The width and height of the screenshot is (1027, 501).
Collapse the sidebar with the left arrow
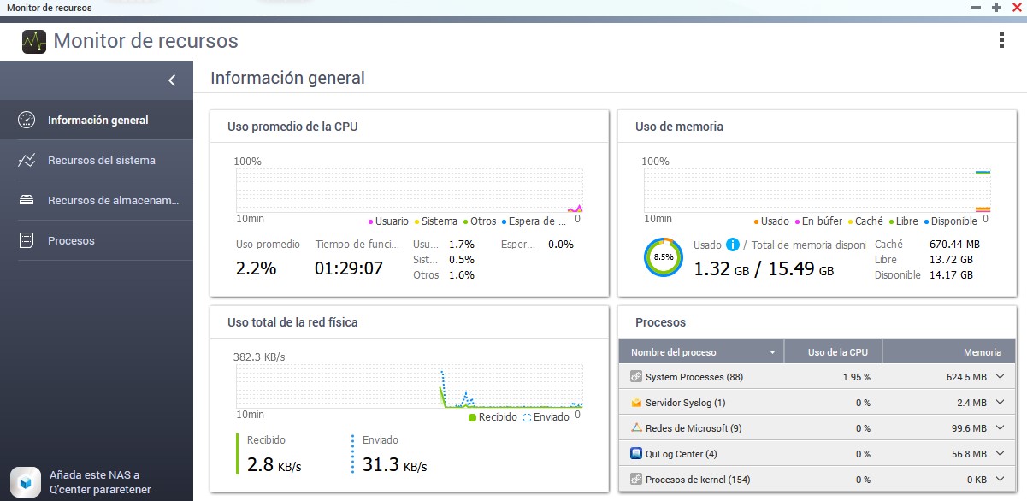(x=172, y=80)
